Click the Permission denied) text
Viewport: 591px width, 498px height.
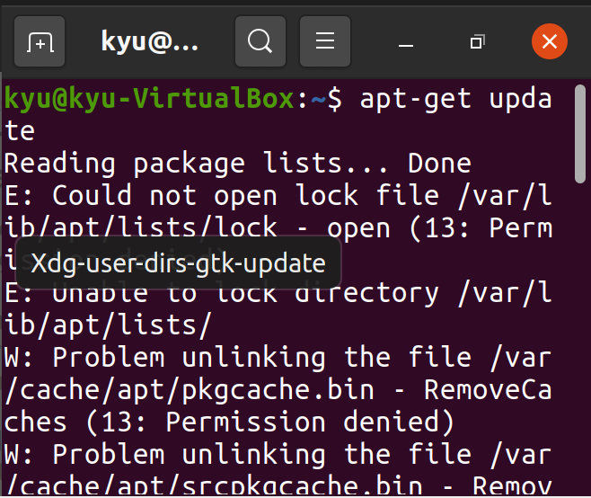pyautogui.click(x=310, y=422)
